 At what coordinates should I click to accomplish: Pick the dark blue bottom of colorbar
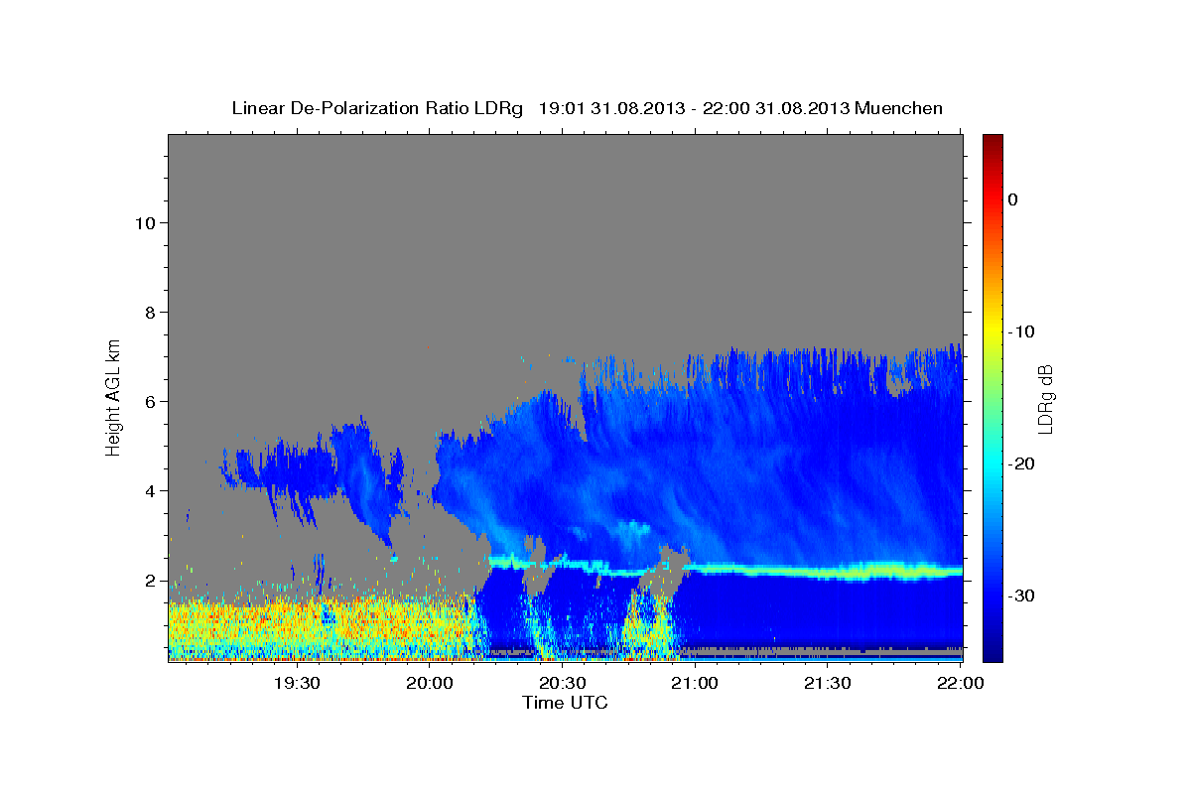click(992, 653)
